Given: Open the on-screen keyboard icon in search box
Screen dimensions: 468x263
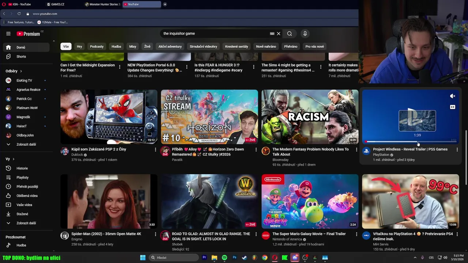Looking at the screenshot, I should tap(272, 34).
